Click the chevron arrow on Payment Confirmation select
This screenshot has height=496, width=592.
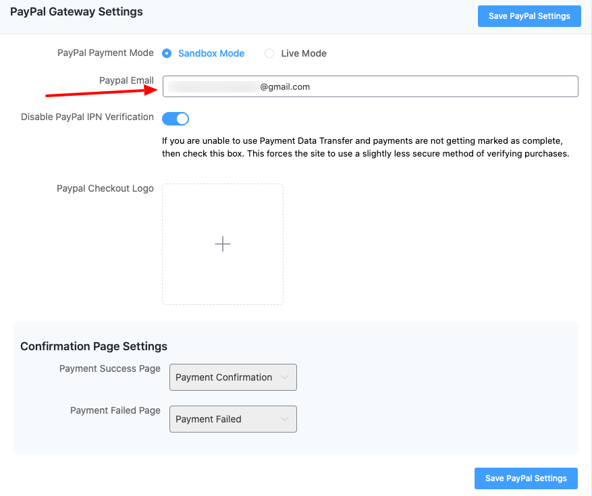click(284, 377)
